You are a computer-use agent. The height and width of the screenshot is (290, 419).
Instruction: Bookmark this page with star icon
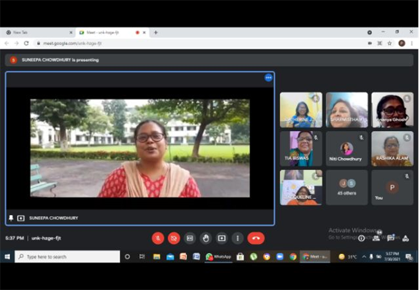pos(389,43)
